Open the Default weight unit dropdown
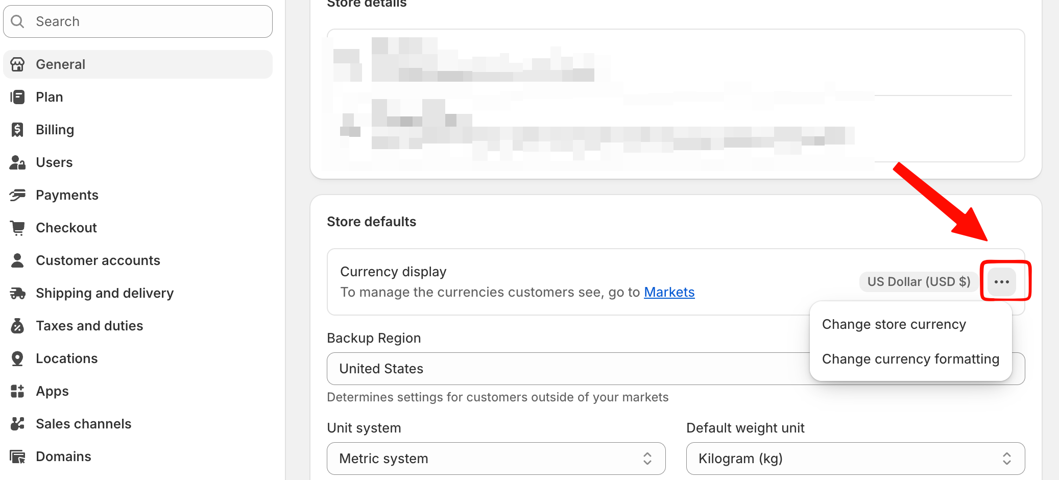Viewport: 1059px width, 480px height. click(x=855, y=459)
